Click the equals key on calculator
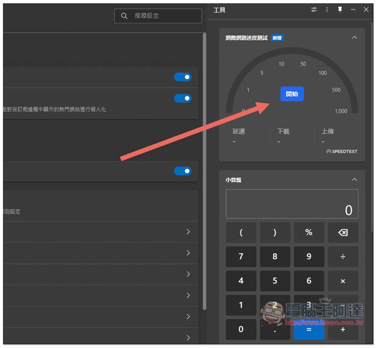The height and width of the screenshot is (348, 376). 309,330
